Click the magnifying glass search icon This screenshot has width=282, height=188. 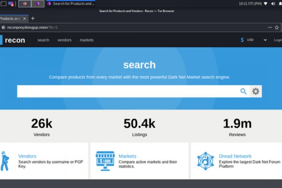pos(243,91)
